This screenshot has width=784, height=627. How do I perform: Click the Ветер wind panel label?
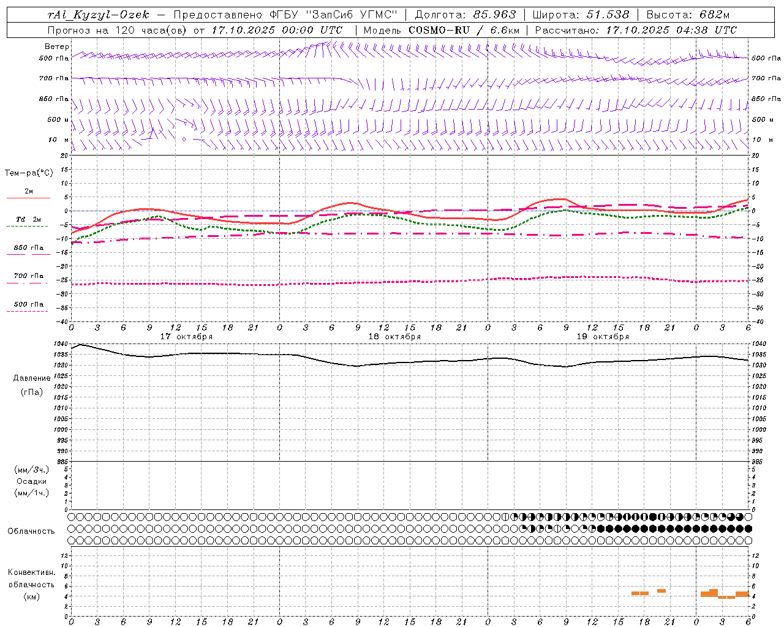pos(57,47)
